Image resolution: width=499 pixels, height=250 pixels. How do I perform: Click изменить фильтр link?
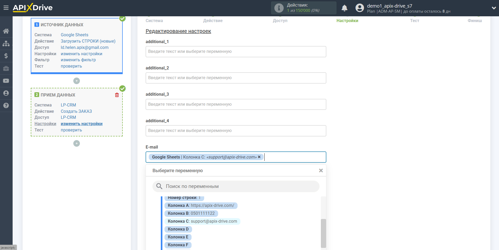(78, 60)
